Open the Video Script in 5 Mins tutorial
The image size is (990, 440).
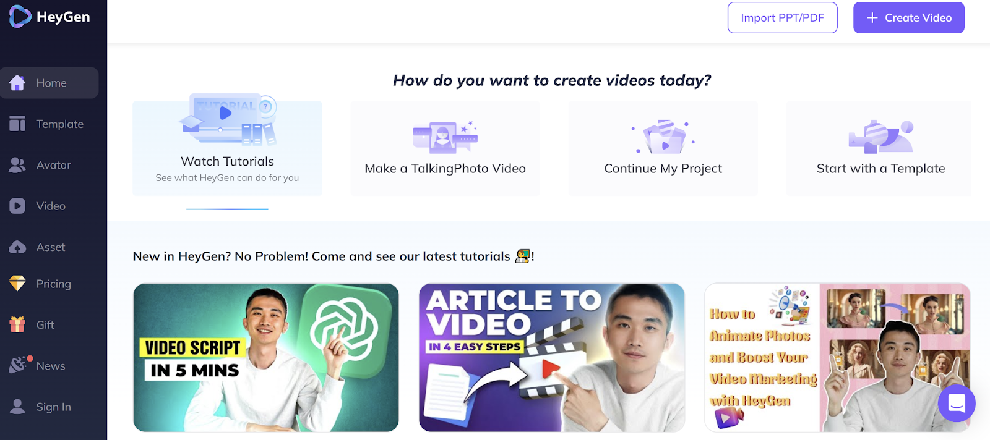pos(266,358)
